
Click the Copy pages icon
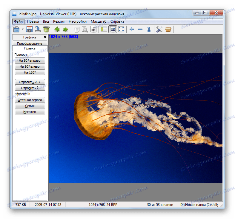point(76,29)
